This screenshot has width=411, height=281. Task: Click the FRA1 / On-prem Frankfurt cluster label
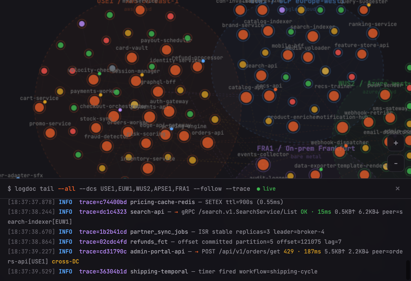[306, 148]
